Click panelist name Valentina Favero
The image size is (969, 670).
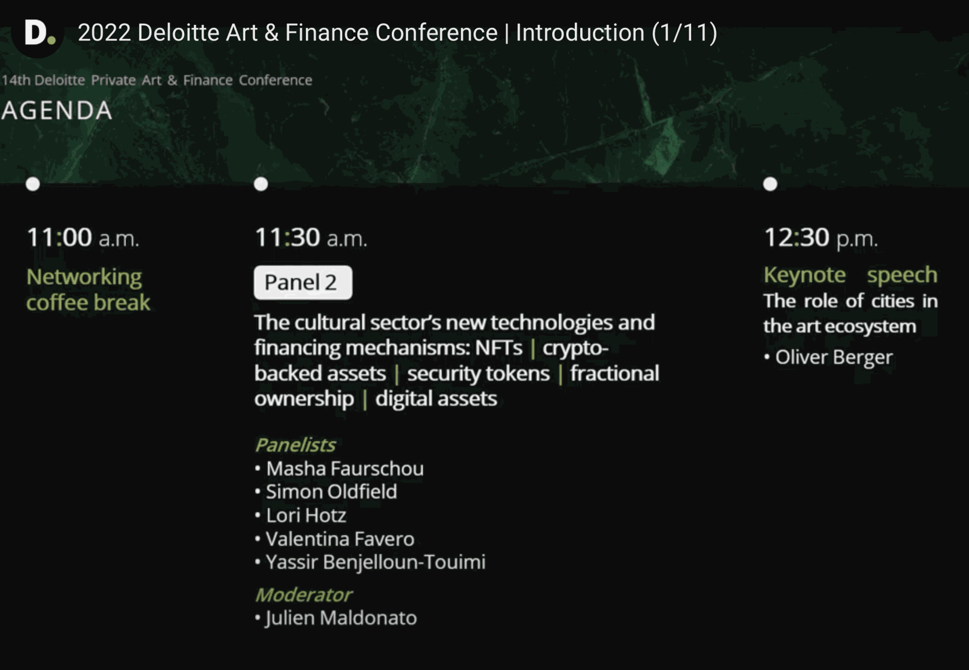point(340,539)
